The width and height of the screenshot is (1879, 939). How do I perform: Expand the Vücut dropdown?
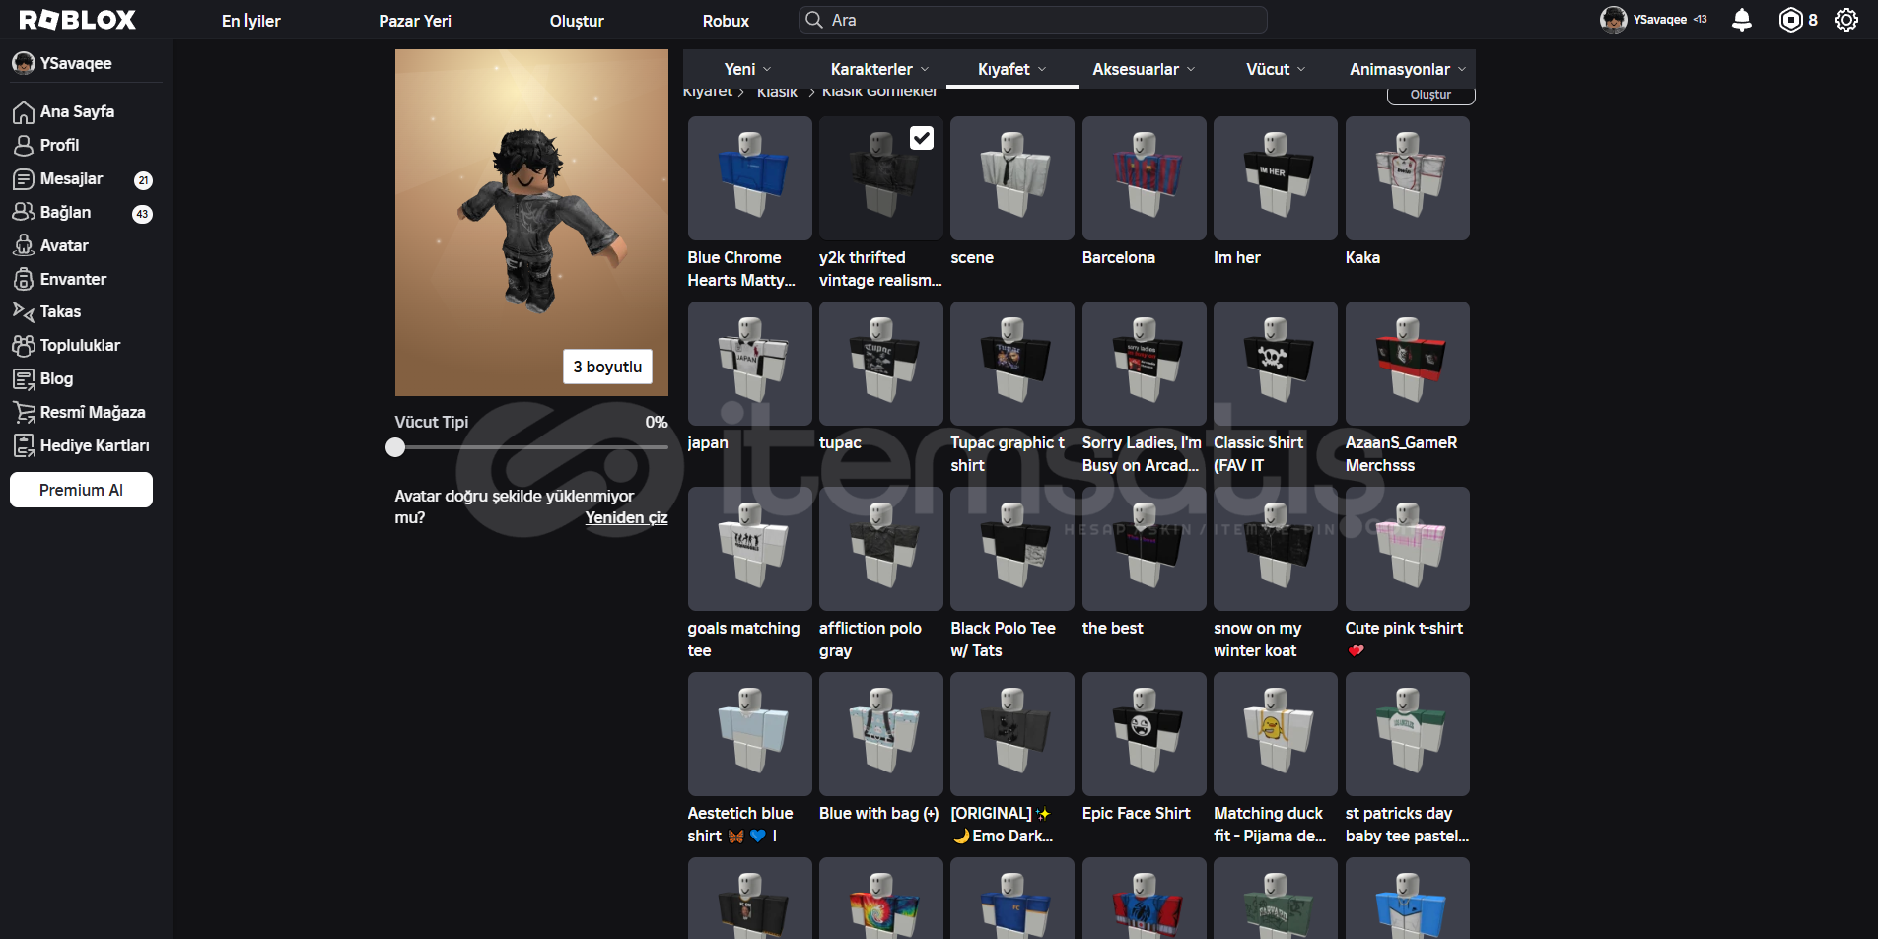pos(1276,69)
